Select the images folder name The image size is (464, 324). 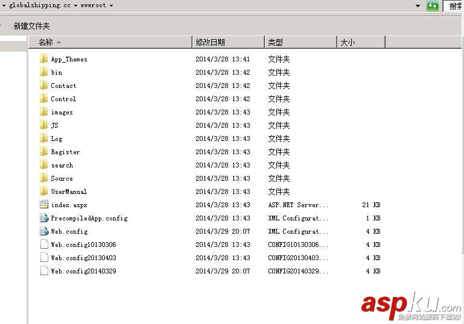coord(62,112)
